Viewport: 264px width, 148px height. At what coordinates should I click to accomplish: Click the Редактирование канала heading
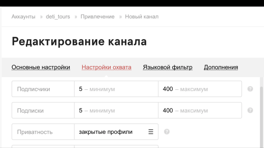point(79,42)
